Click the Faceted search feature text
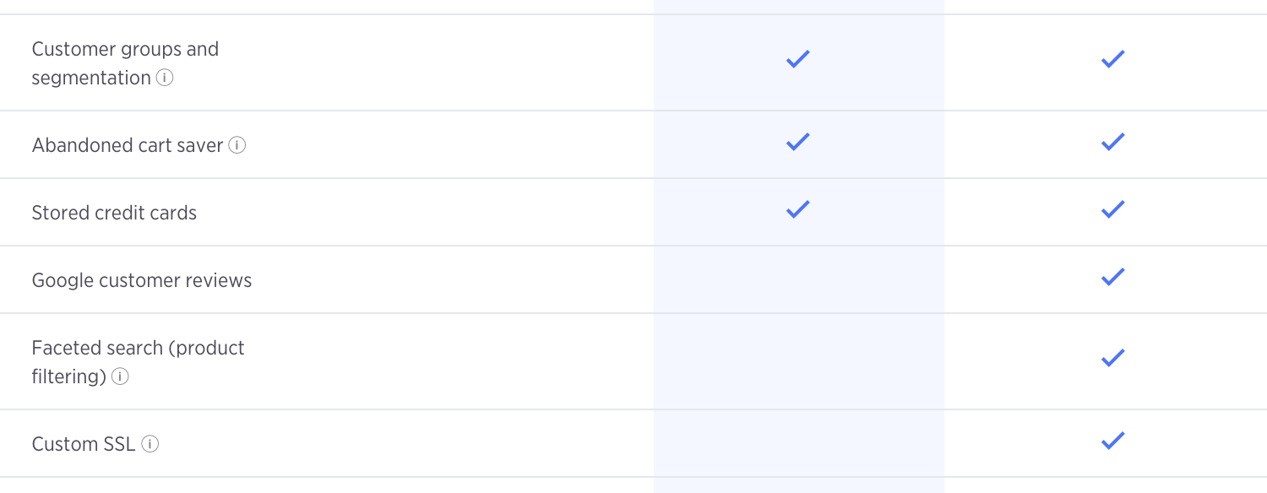This screenshot has width=1267, height=493. click(138, 362)
